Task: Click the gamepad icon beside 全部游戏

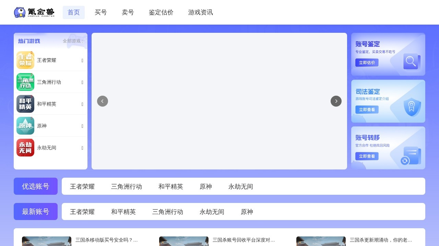Action: tap(83, 41)
